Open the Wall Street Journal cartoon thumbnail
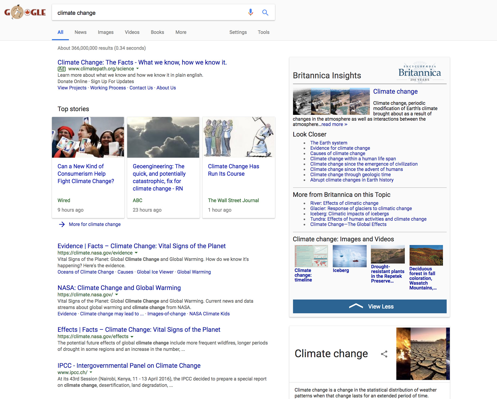Viewport: 497px width, 399px height. pyautogui.click(x=239, y=137)
